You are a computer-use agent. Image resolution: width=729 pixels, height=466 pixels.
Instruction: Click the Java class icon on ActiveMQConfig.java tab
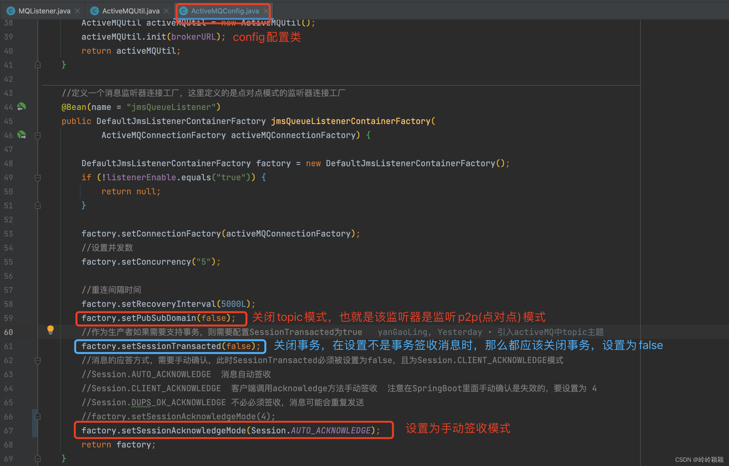tap(184, 11)
